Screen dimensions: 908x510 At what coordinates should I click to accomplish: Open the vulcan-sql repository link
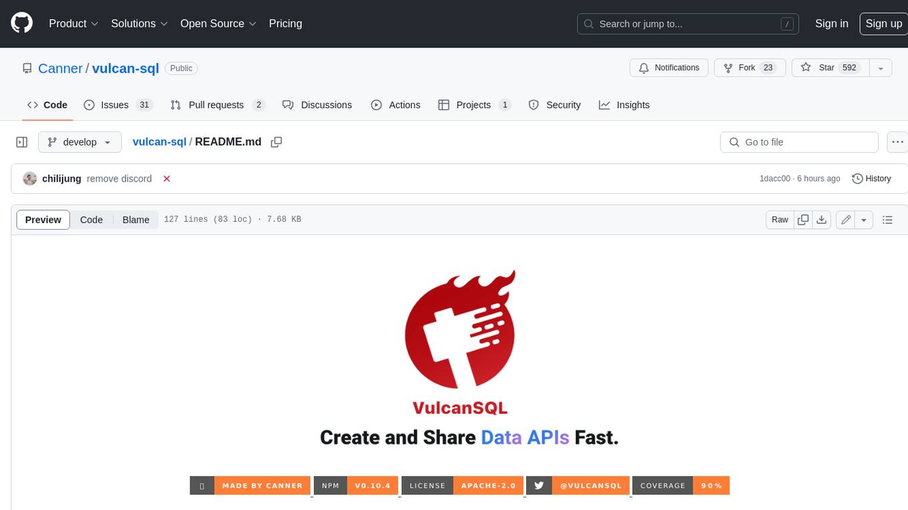tap(126, 68)
